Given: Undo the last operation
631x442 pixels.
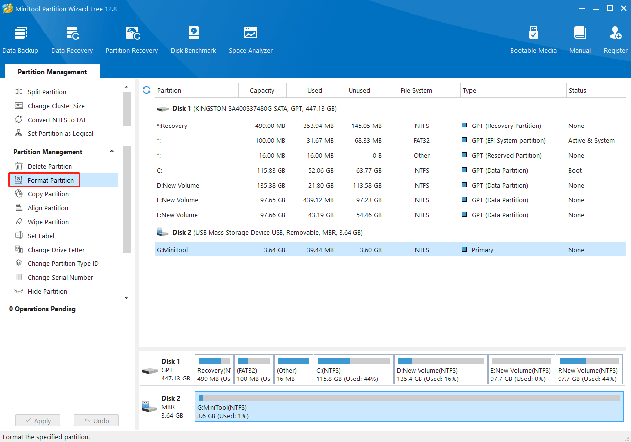Looking at the screenshot, I should pyautogui.click(x=96, y=420).
